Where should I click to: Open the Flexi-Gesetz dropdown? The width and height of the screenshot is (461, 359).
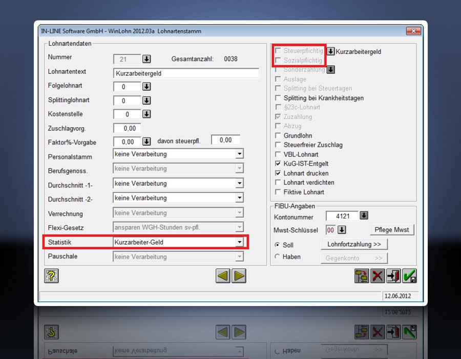(x=239, y=227)
